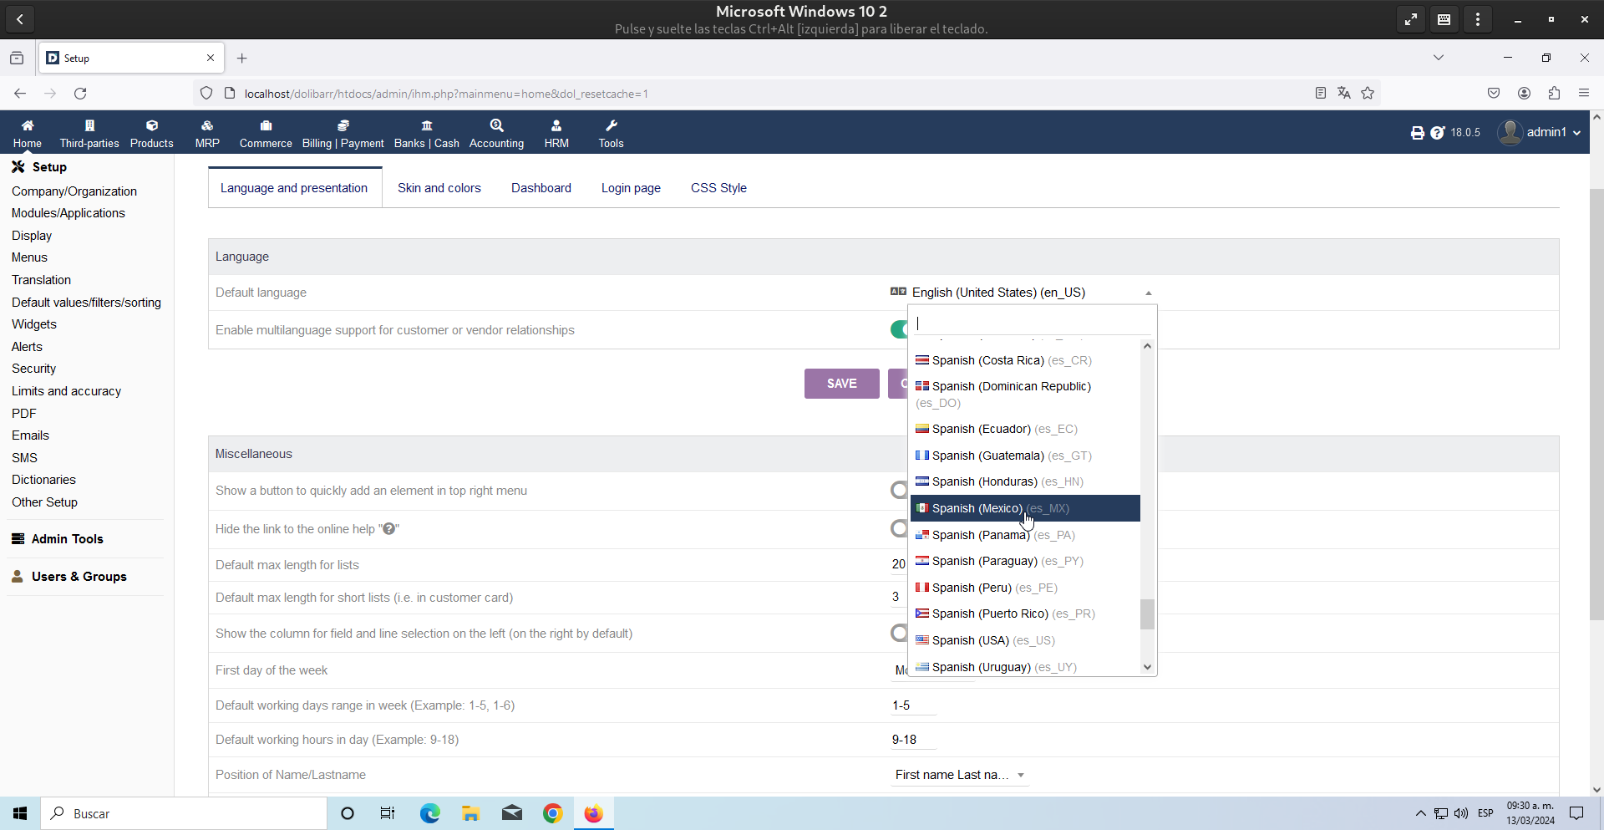Image resolution: width=1604 pixels, height=830 pixels.
Task: Click the HRM icon in top menu
Action: coord(556,126)
